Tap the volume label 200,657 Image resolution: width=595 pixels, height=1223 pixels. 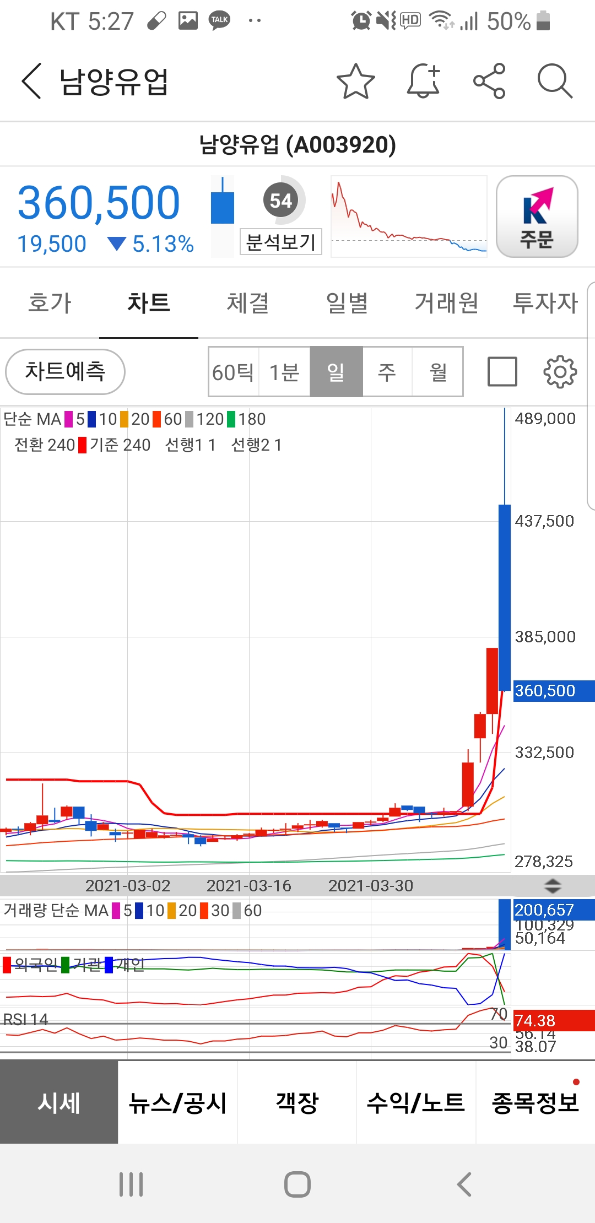(x=554, y=910)
